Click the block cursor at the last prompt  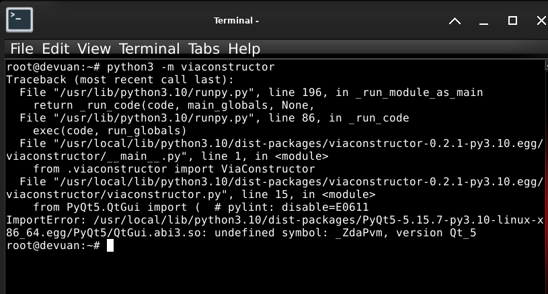(x=110, y=246)
